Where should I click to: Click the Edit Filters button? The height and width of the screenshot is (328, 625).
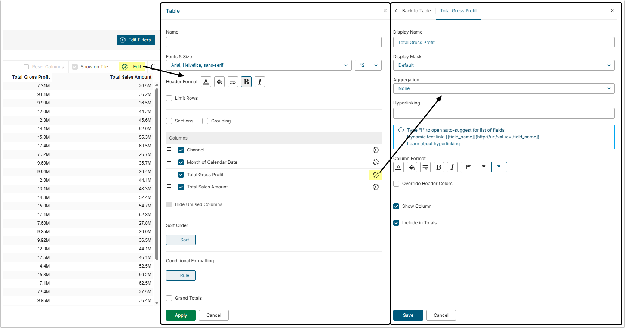136,40
